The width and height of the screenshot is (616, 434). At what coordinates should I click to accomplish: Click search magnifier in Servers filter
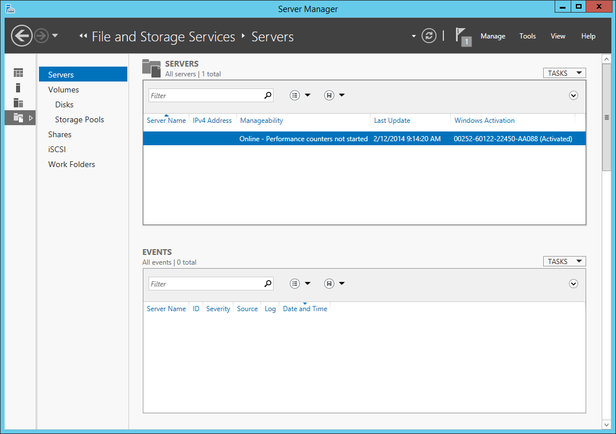click(x=267, y=95)
